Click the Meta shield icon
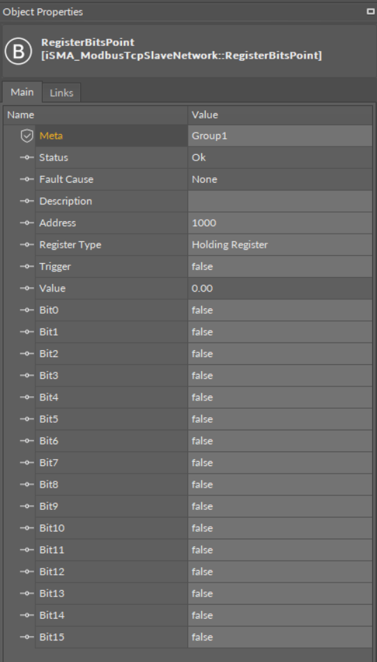This screenshot has width=377, height=662. pos(27,136)
